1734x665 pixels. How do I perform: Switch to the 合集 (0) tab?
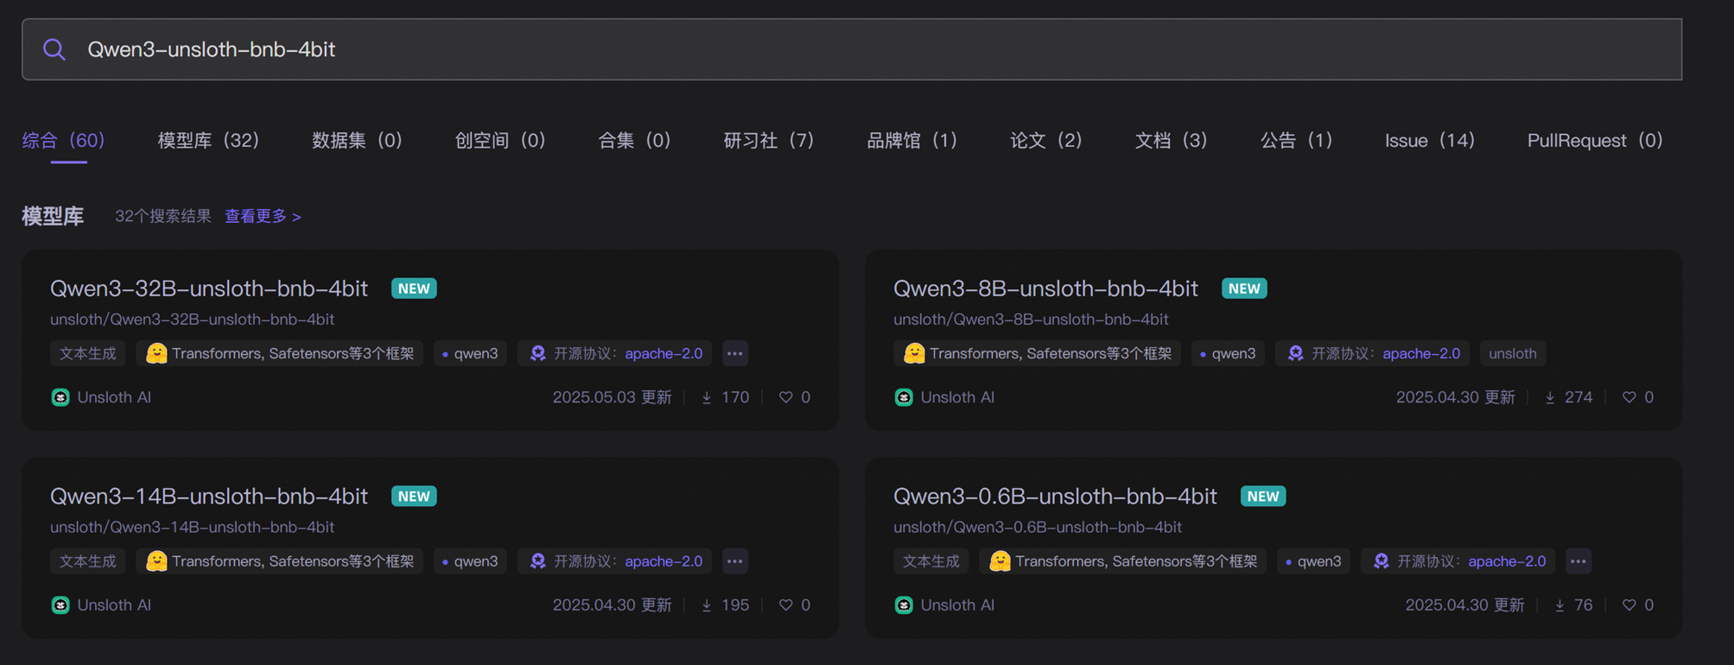pyautogui.click(x=634, y=140)
